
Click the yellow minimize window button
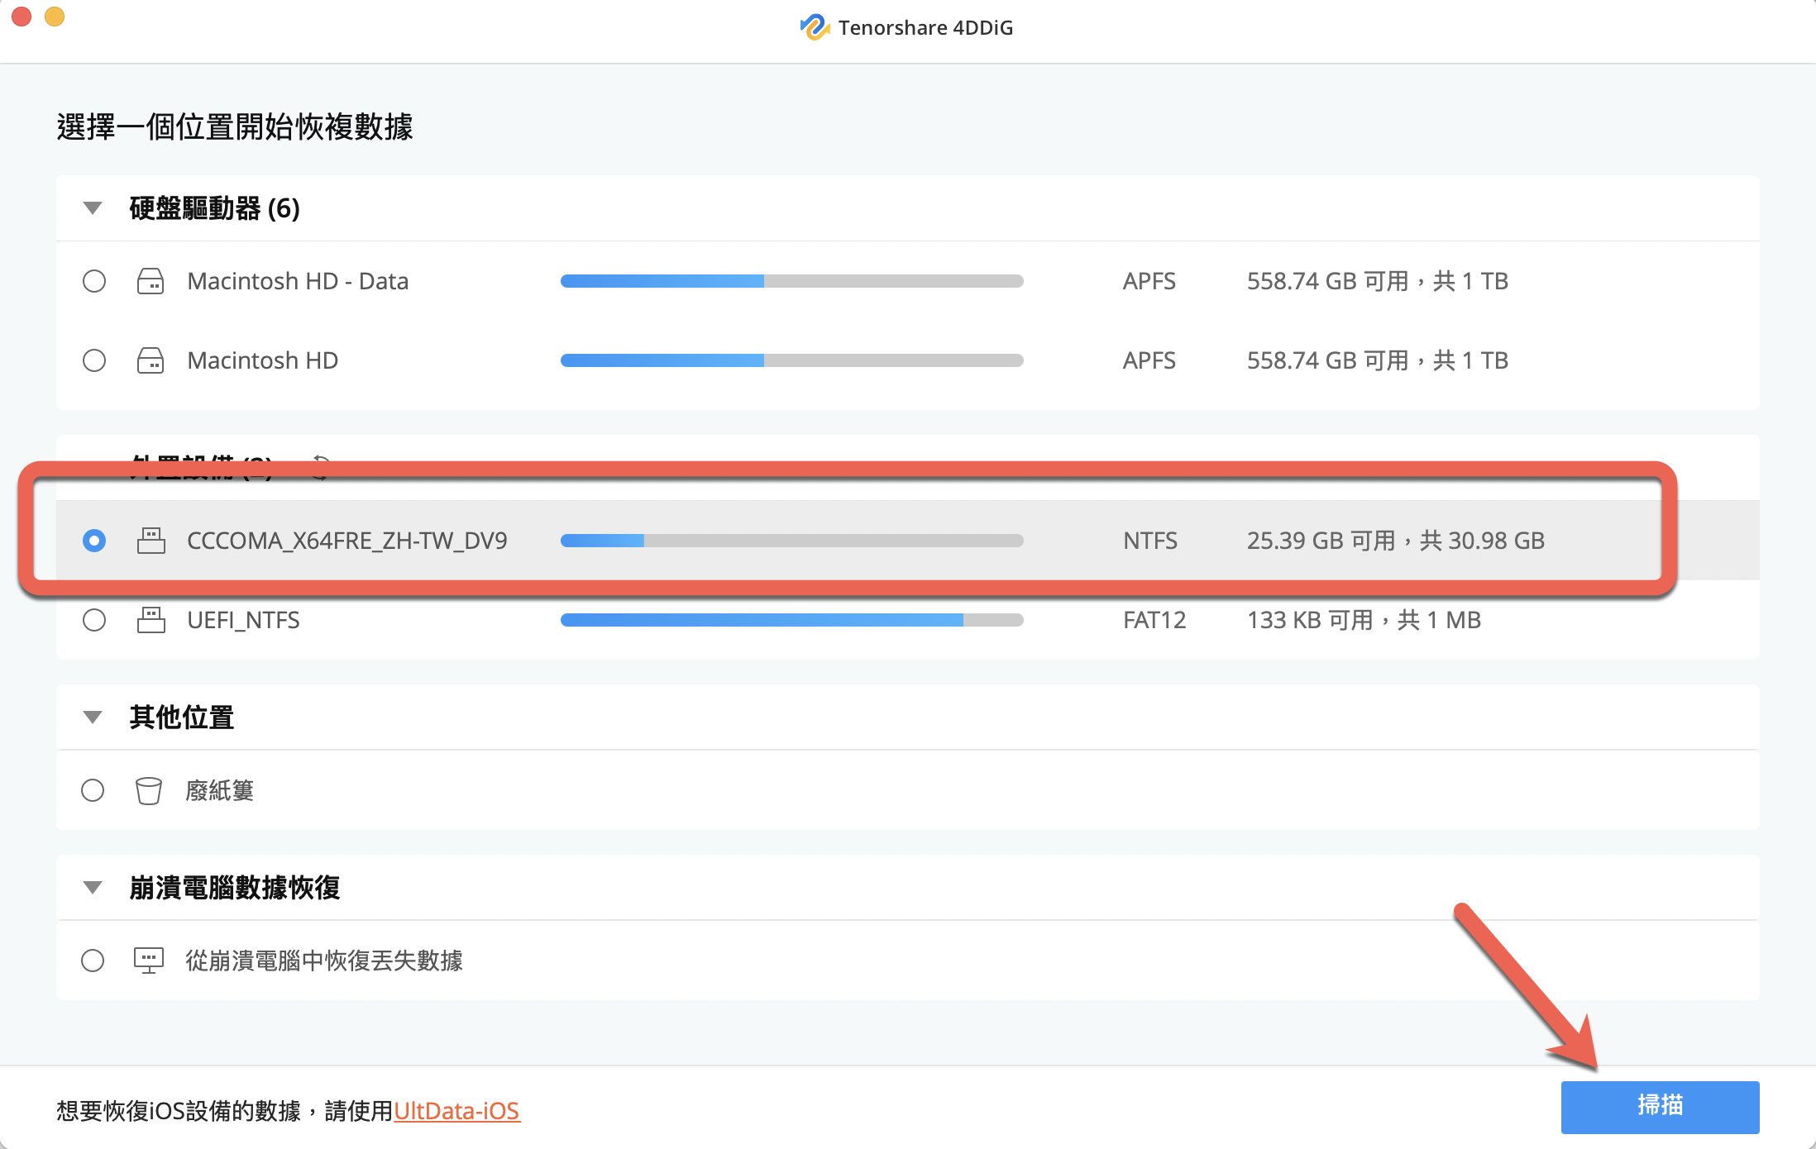point(55,17)
